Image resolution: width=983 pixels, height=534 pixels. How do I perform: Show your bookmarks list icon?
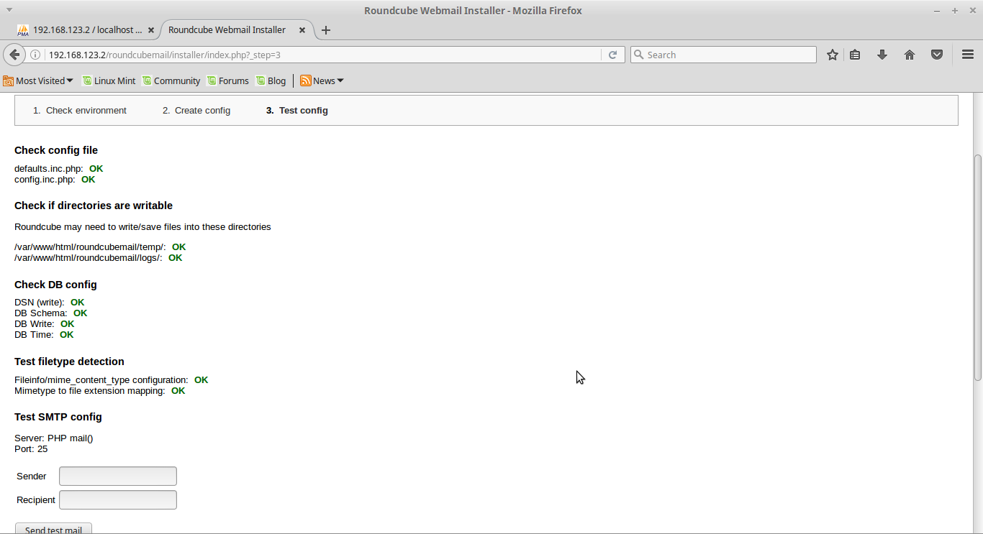855,55
